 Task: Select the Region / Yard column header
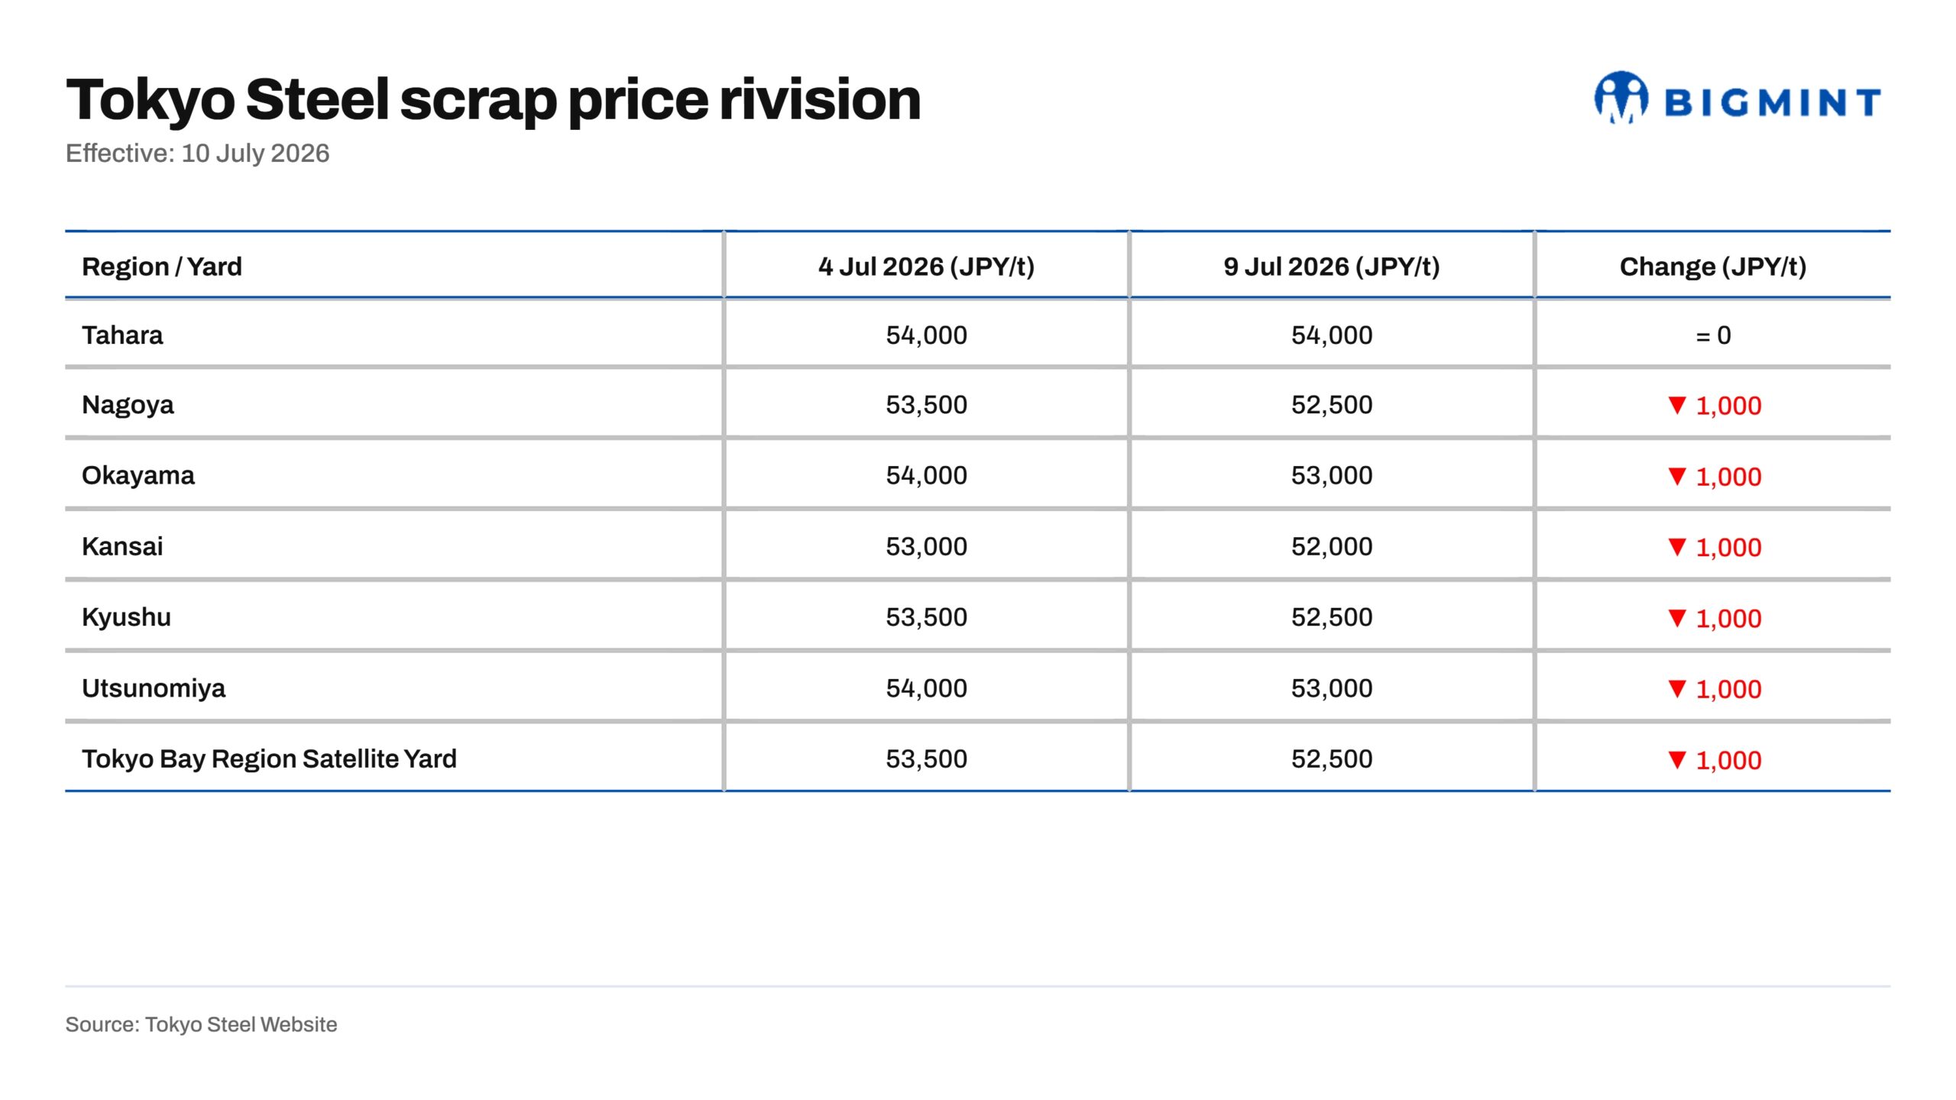162,267
